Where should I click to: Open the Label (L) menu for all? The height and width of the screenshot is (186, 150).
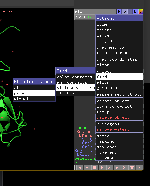point(135,11)
